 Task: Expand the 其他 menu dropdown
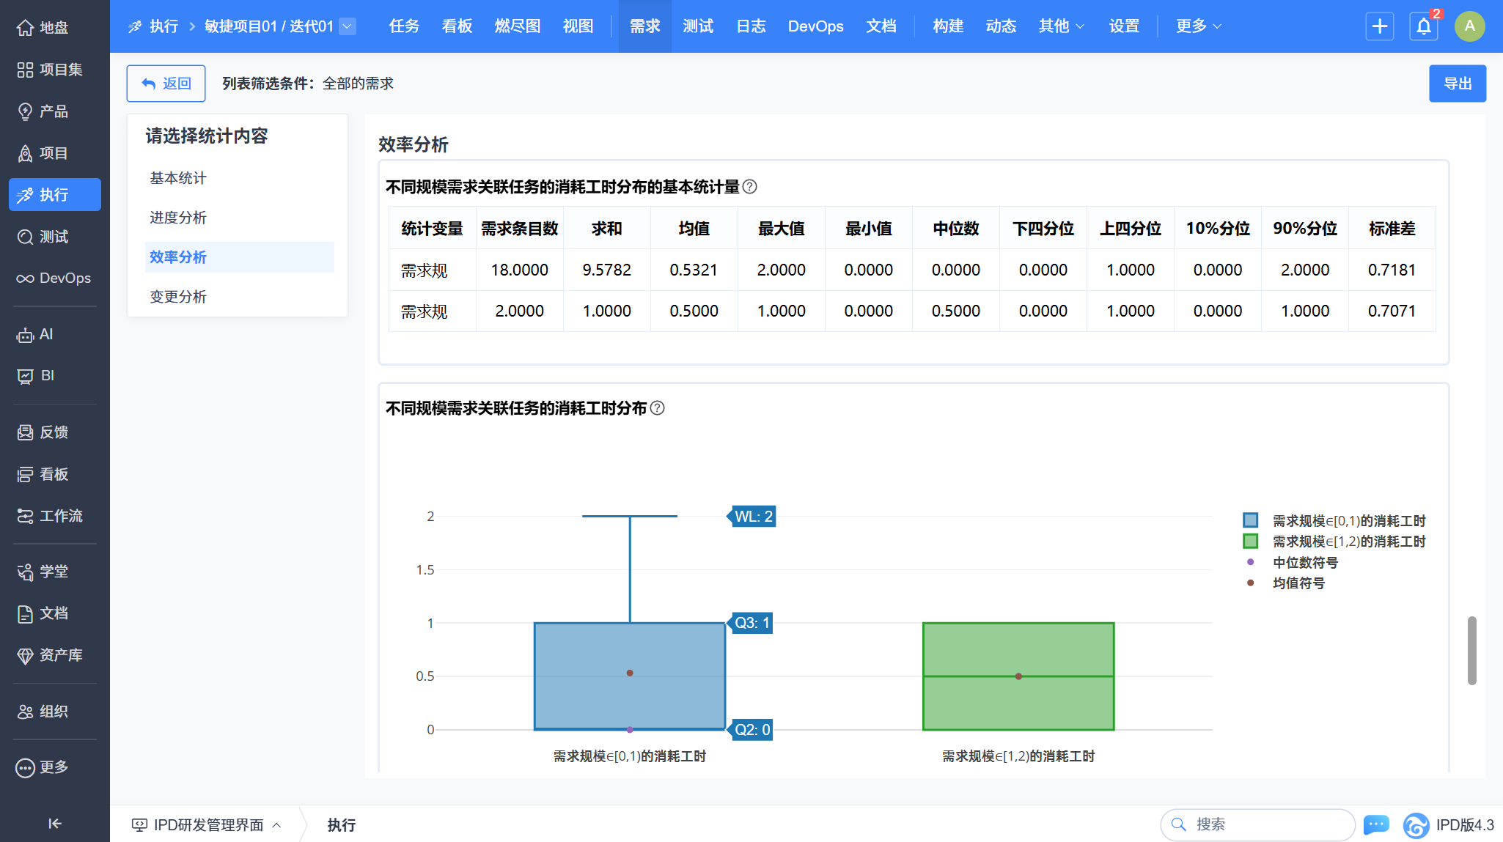(1061, 26)
